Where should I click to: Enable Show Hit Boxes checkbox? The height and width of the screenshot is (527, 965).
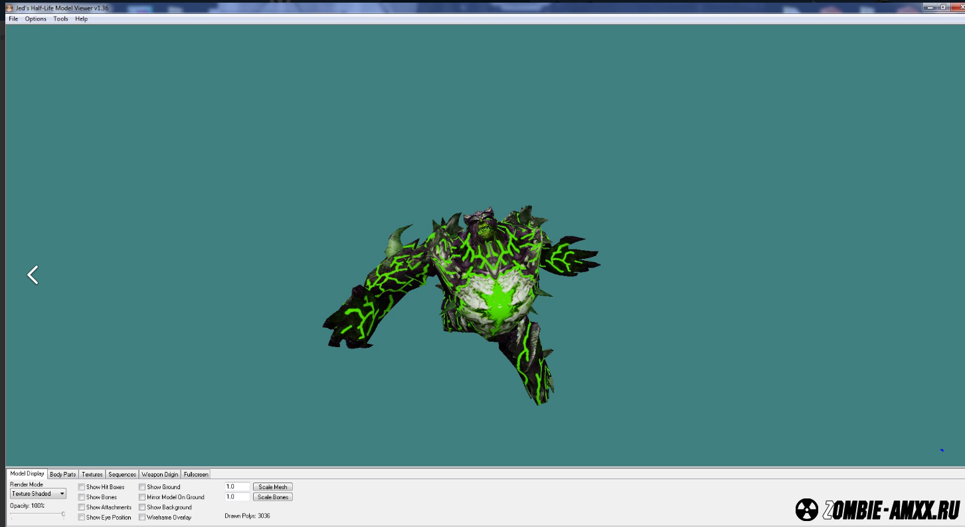pyautogui.click(x=81, y=487)
